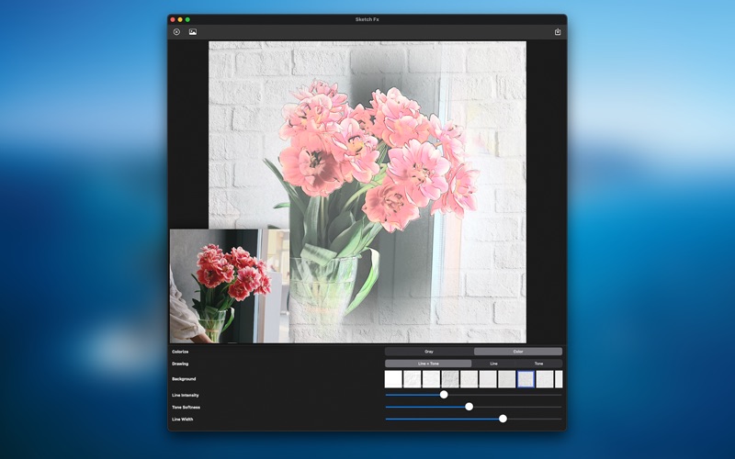
Task: Click the Line Intensity label
Action: tap(186, 396)
